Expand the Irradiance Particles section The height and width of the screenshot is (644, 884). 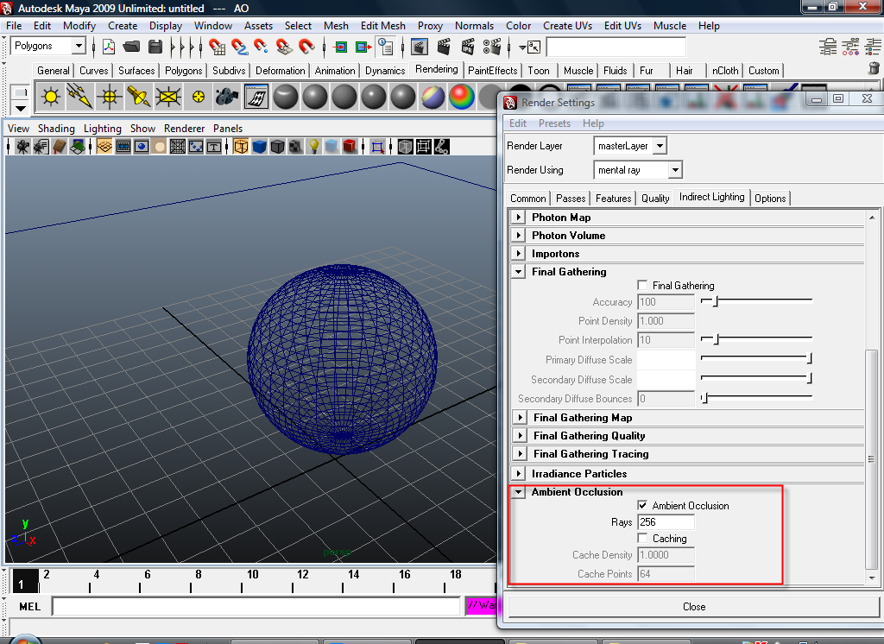pos(518,473)
